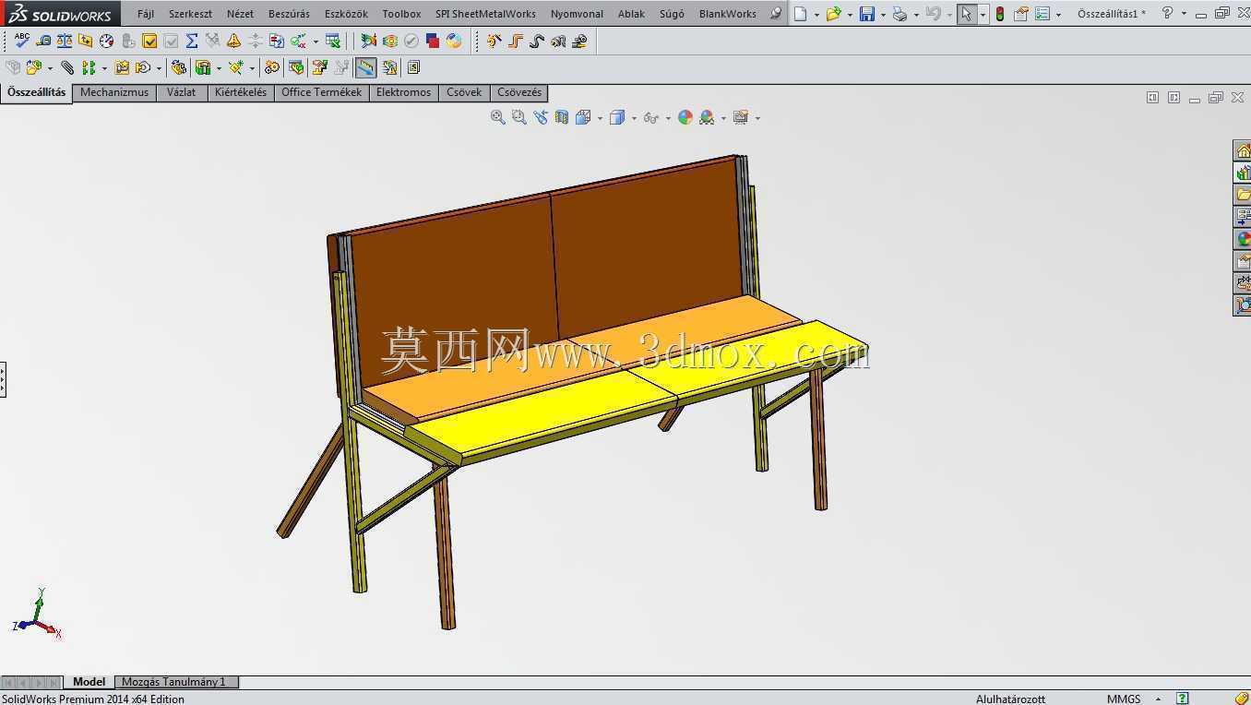The width and height of the screenshot is (1251, 705).
Task: Open View Settings monitor icon
Action: click(x=741, y=117)
